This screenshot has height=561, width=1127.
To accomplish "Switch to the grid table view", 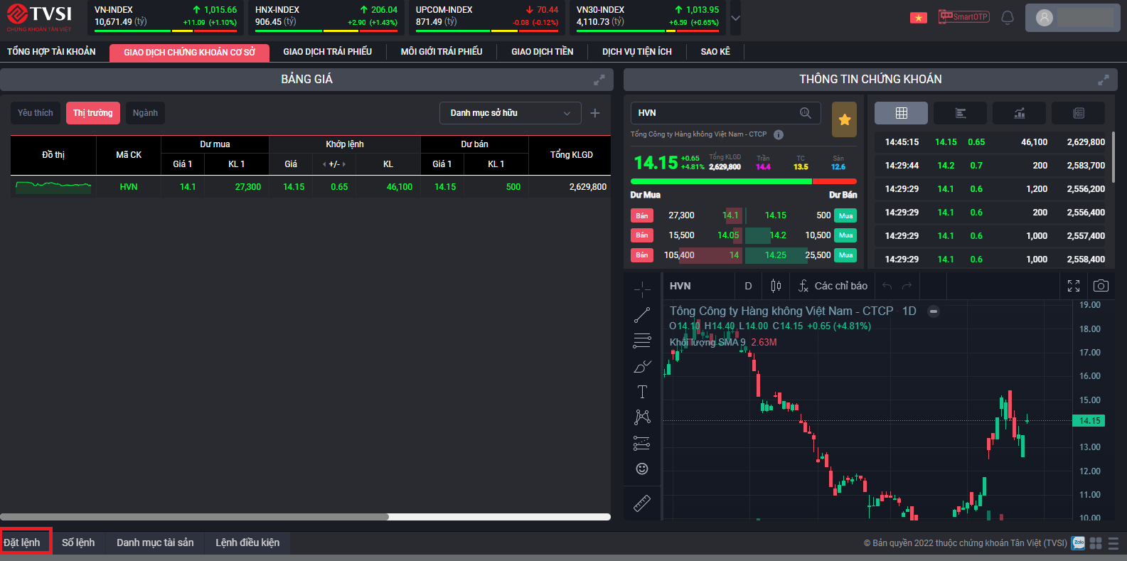I will (x=901, y=113).
